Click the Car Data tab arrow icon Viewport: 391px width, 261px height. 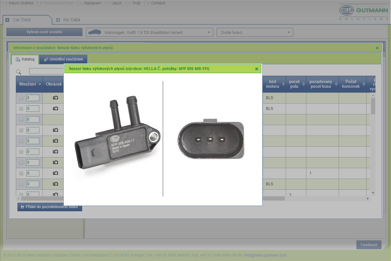coord(7,20)
